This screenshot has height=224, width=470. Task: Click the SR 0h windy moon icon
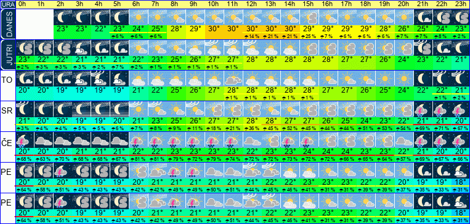tap(25, 109)
